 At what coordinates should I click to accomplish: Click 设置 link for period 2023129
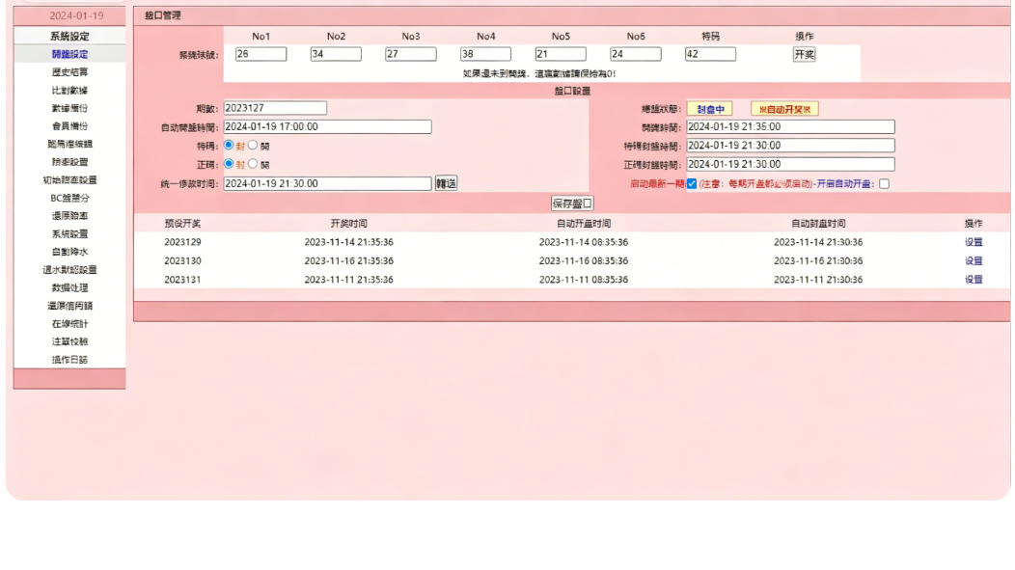tap(974, 242)
